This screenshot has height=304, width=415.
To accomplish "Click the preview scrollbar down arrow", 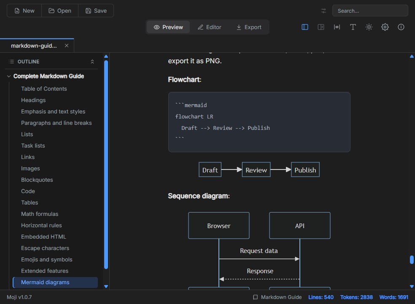I will (x=412, y=286).
